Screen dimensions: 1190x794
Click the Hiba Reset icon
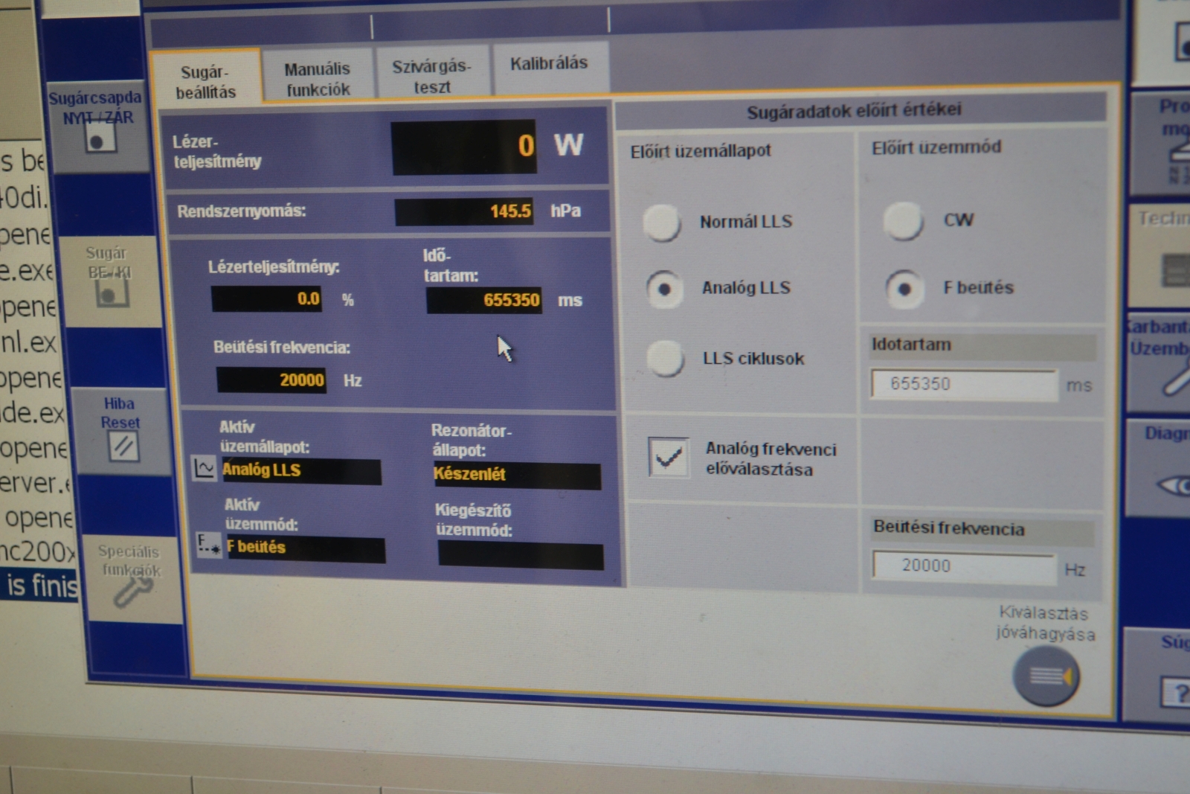click(123, 446)
